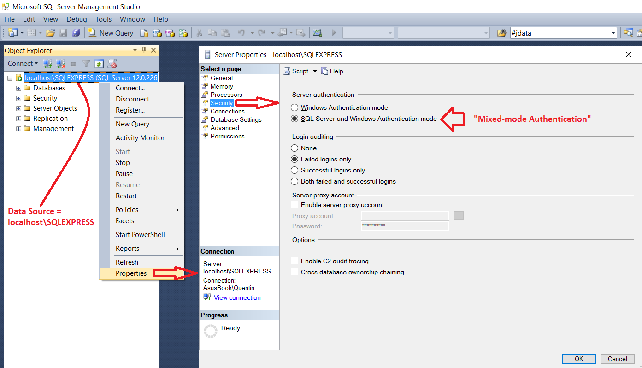Screen dimensions: 642x368
Task: Expand the Server Objects tree node
Action: (19, 108)
